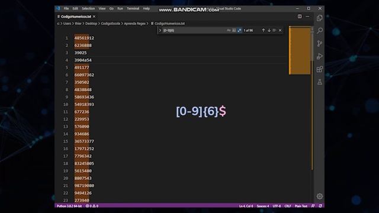Screen dimensions: 379x213
Task: Open the Edit menu
Action: [75, 8]
